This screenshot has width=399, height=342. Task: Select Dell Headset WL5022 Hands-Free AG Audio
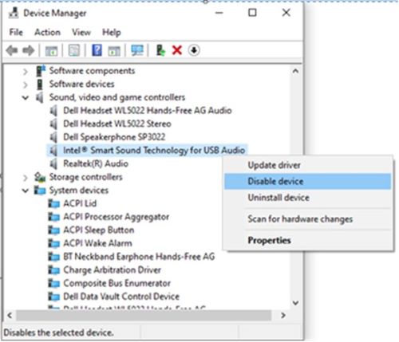pos(148,111)
